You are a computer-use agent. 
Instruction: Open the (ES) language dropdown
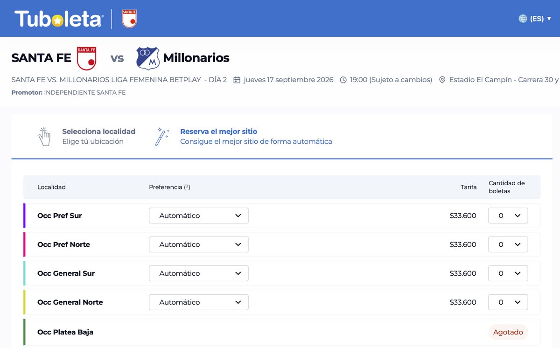(540, 19)
